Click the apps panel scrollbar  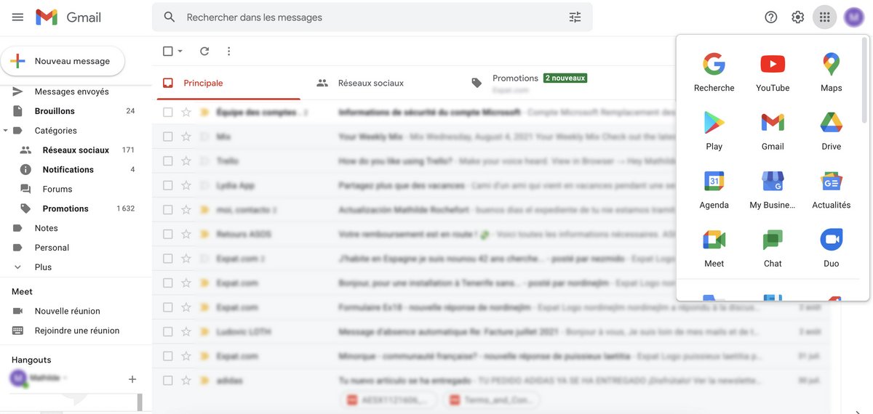(x=864, y=80)
